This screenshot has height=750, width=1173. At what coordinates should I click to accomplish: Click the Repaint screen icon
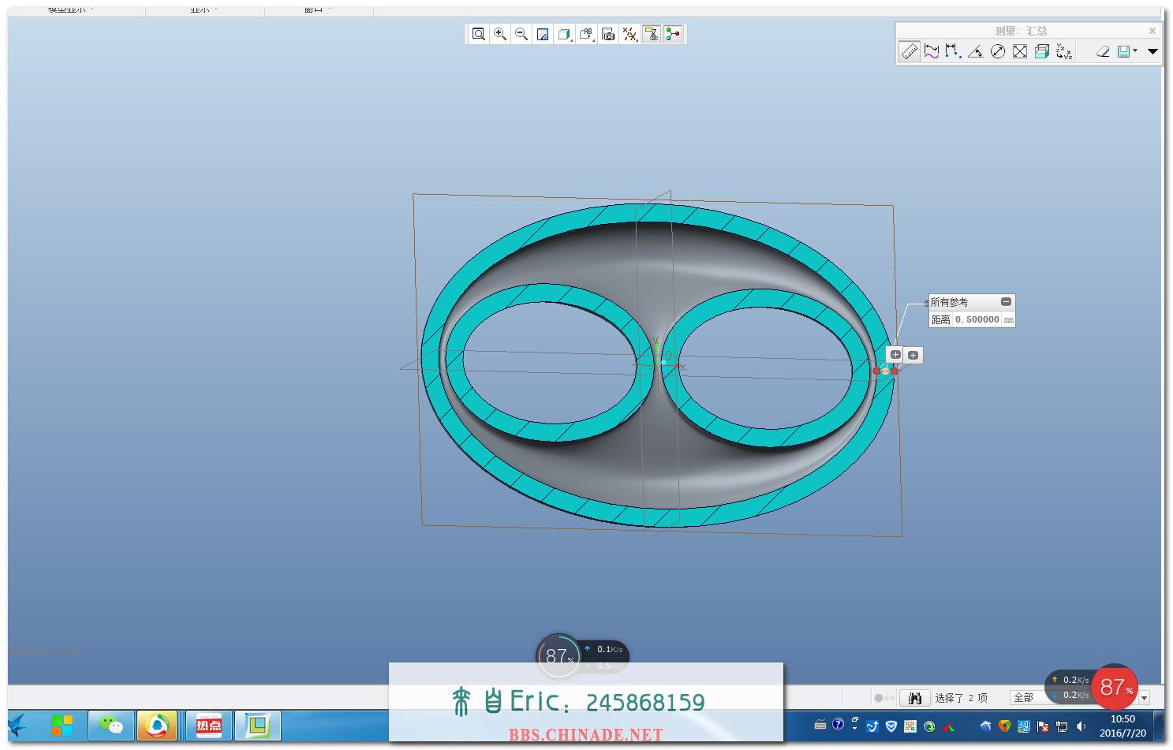pyautogui.click(x=543, y=34)
